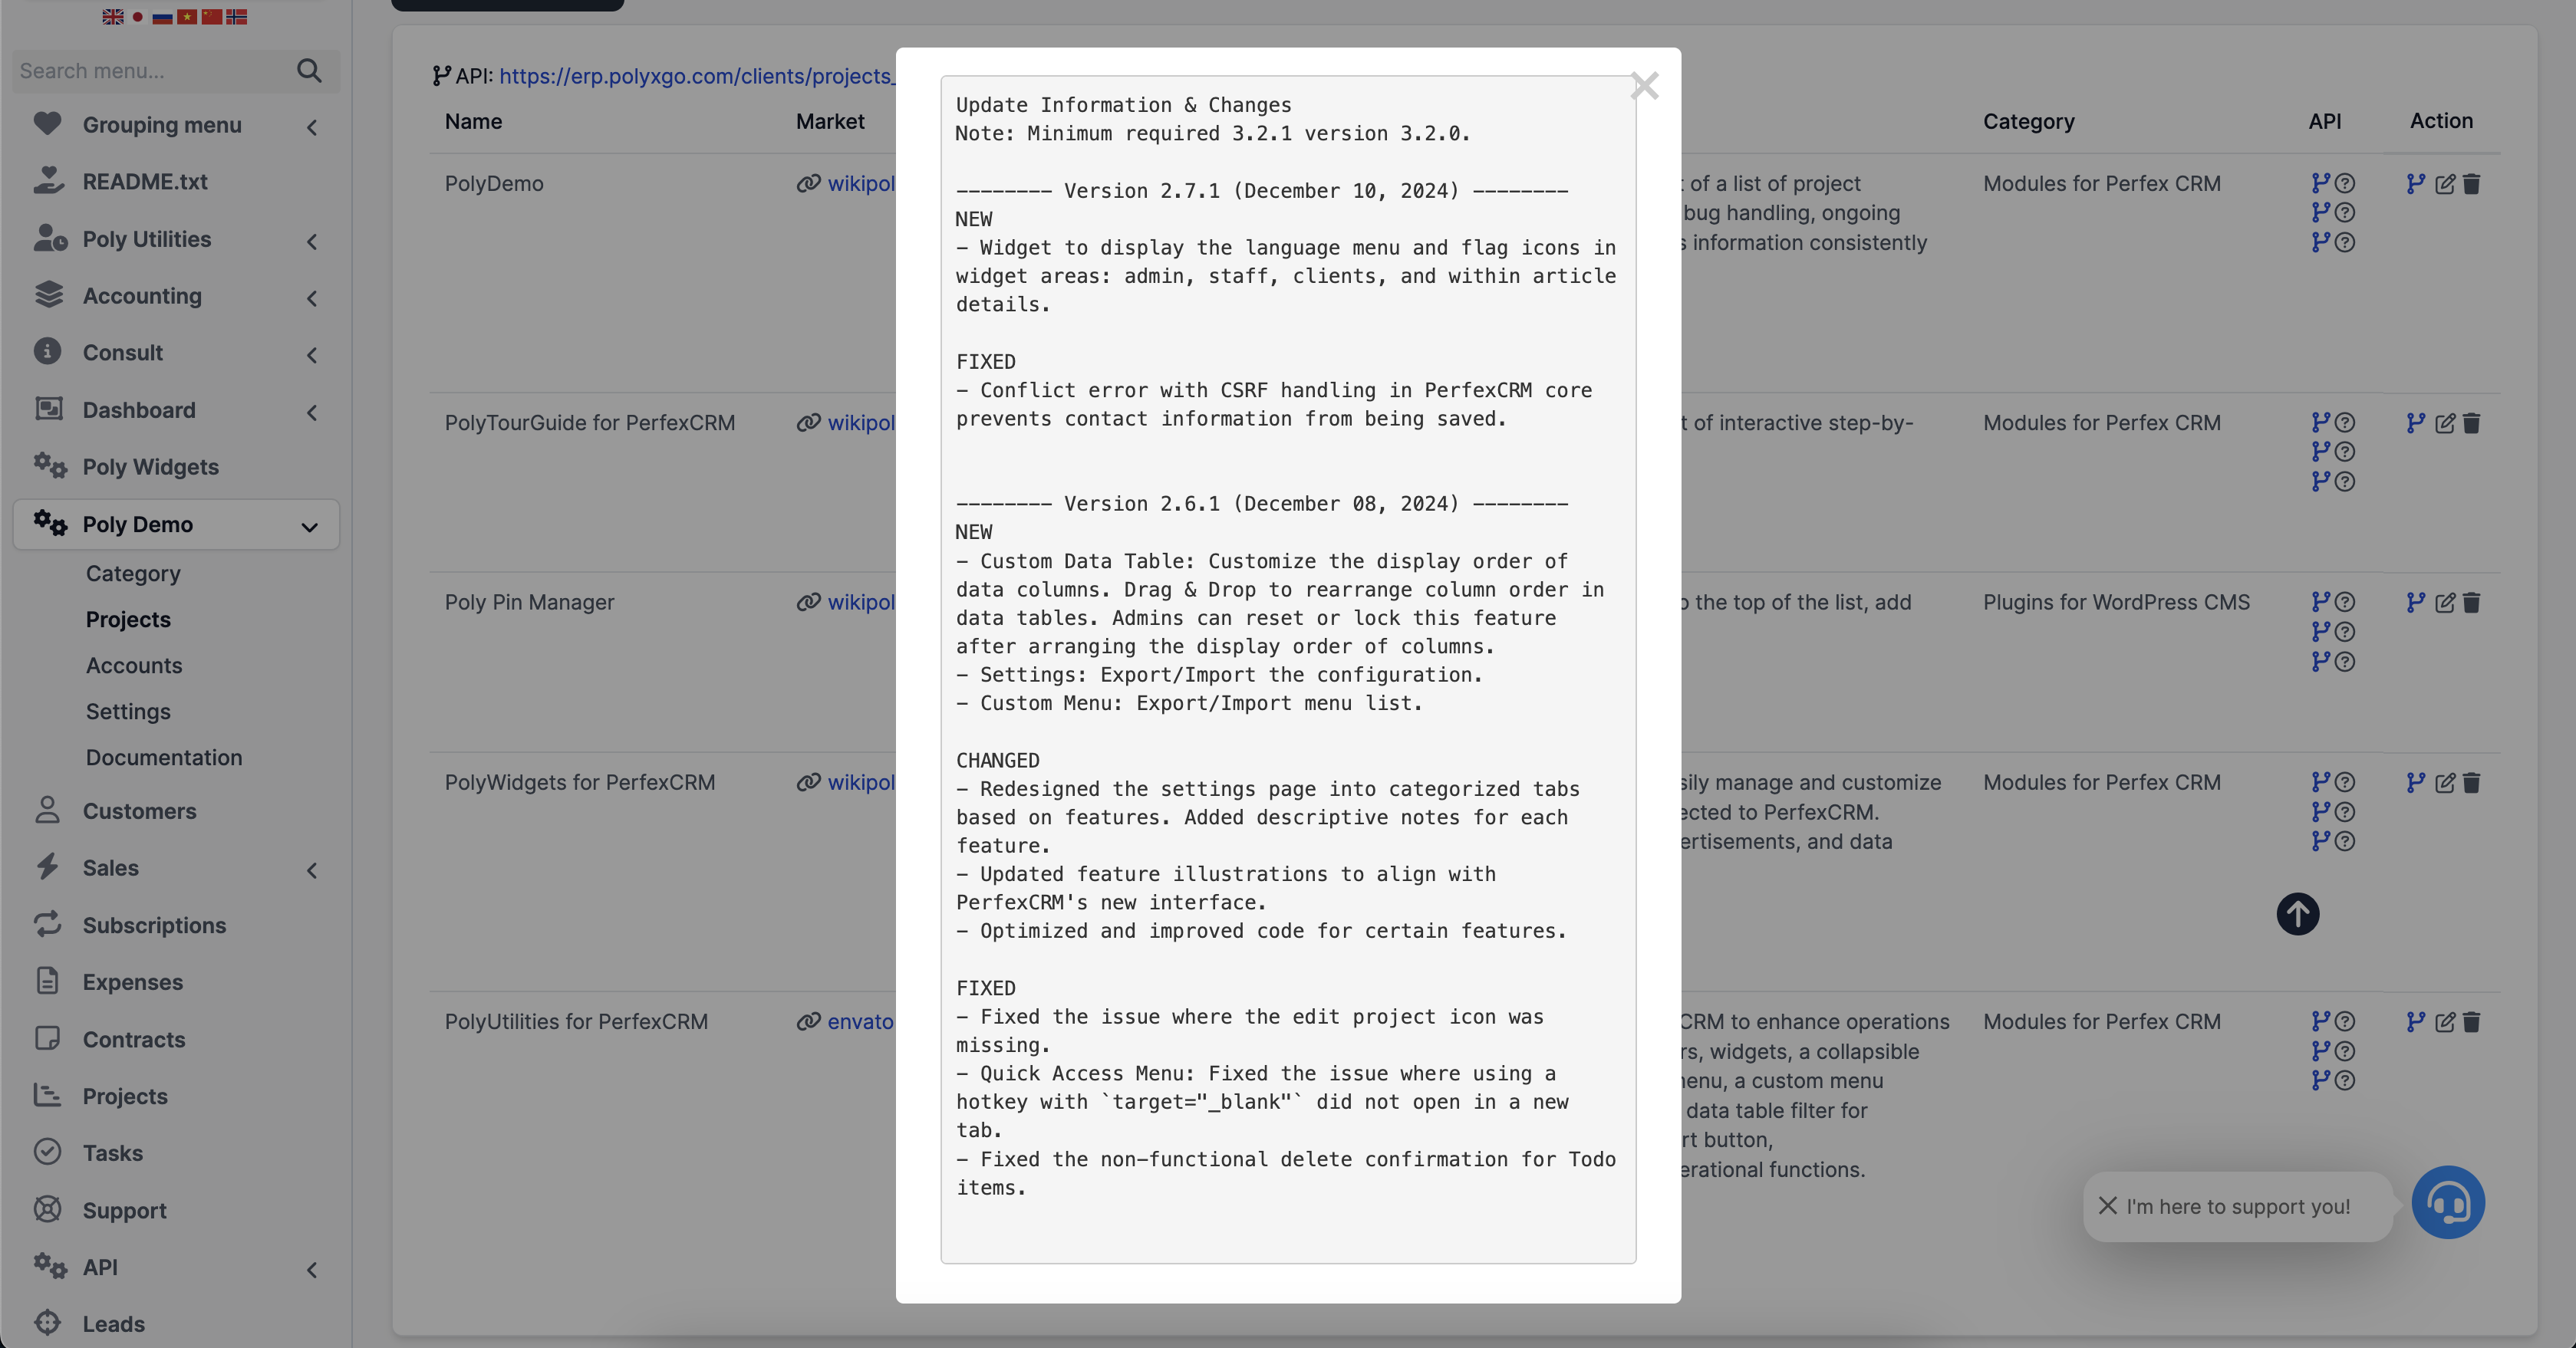Switch language with the UK flag

(x=113, y=16)
